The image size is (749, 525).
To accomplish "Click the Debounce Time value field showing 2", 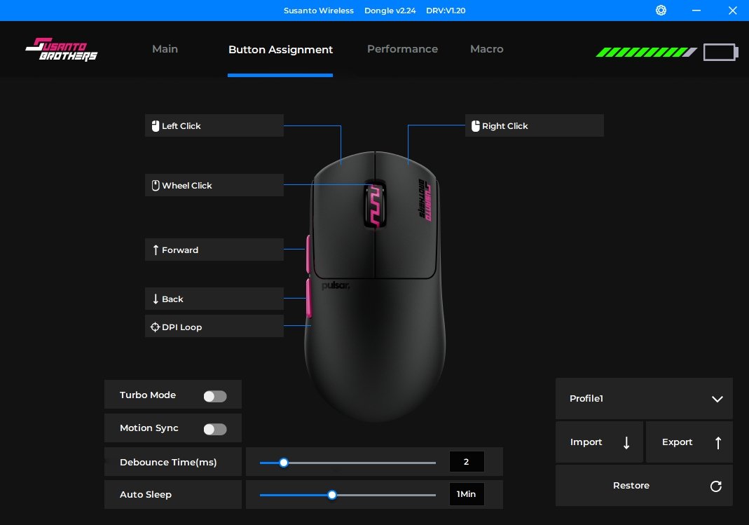I will click(x=467, y=461).
